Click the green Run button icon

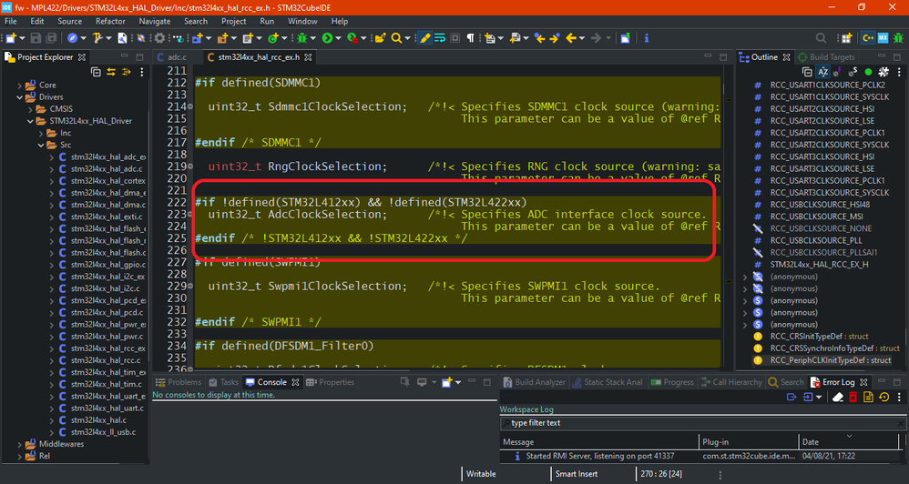coord(328,38)
